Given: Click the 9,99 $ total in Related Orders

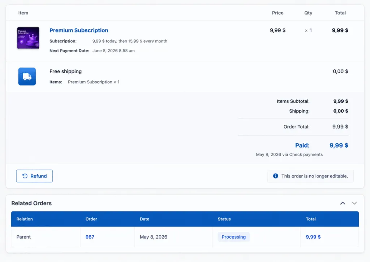Looking at the screenshot, I should (x=313, y=237).
